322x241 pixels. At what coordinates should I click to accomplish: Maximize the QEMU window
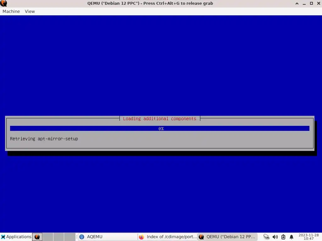(x=311, y=3)
